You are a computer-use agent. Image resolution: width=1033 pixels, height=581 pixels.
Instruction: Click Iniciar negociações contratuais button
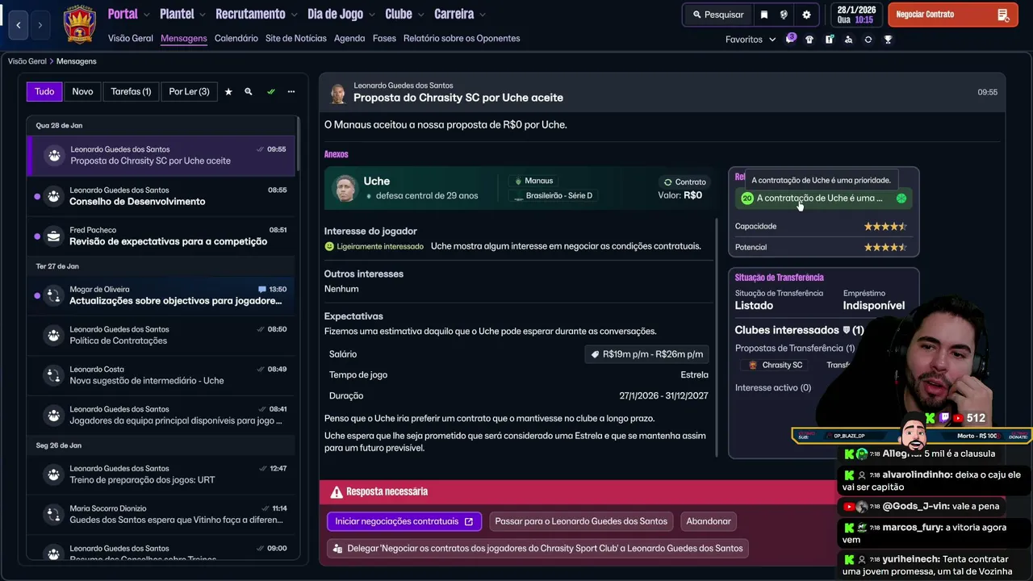coord(404,521)
